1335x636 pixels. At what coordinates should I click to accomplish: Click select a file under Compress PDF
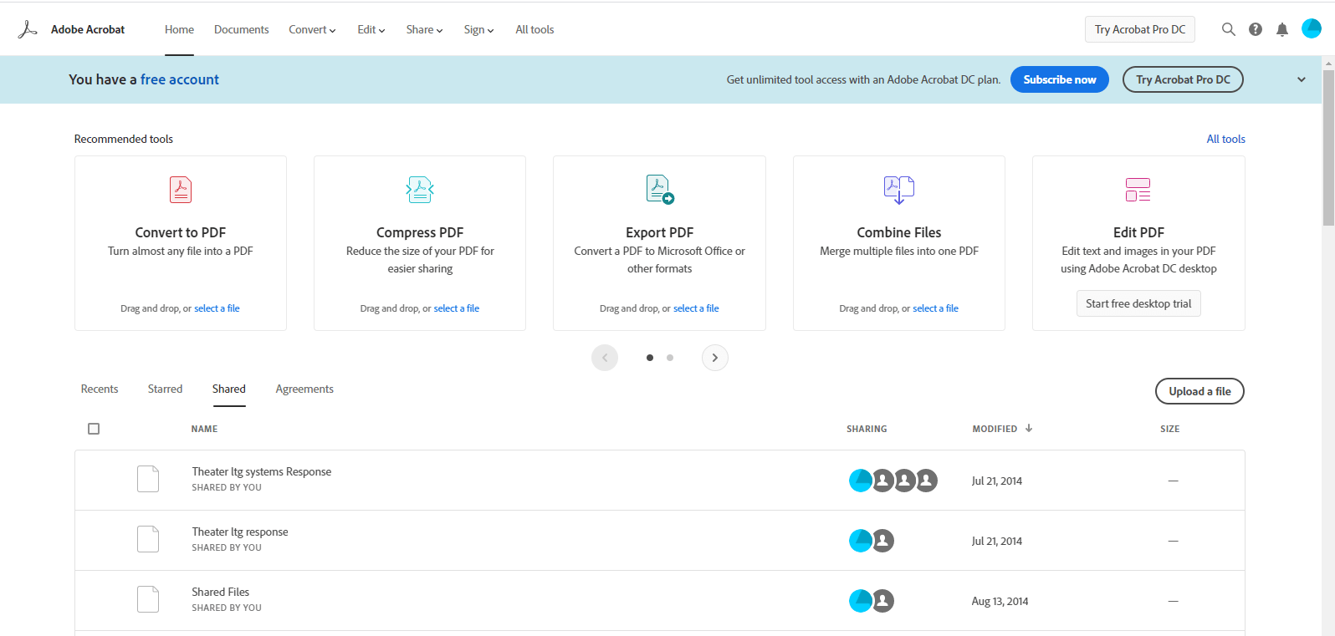coord(457,308)
